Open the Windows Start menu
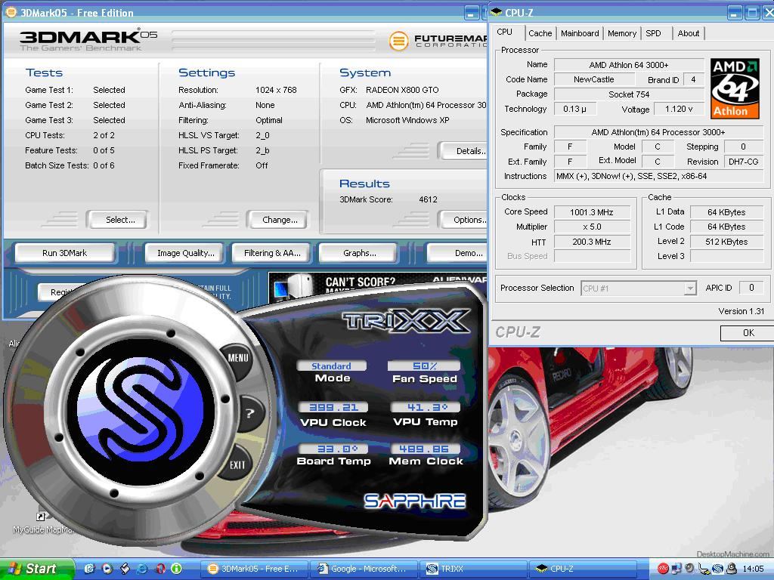This screenshot has width=774, height=580. [x=36, y=569]
